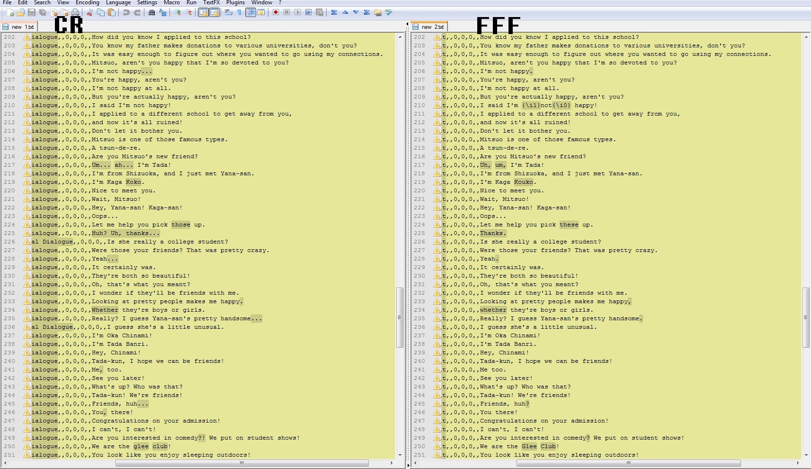Print the document using the printer icon
The height and width of the screenshot is (469, 811).
pyautogui.click(x=75, y=12)
